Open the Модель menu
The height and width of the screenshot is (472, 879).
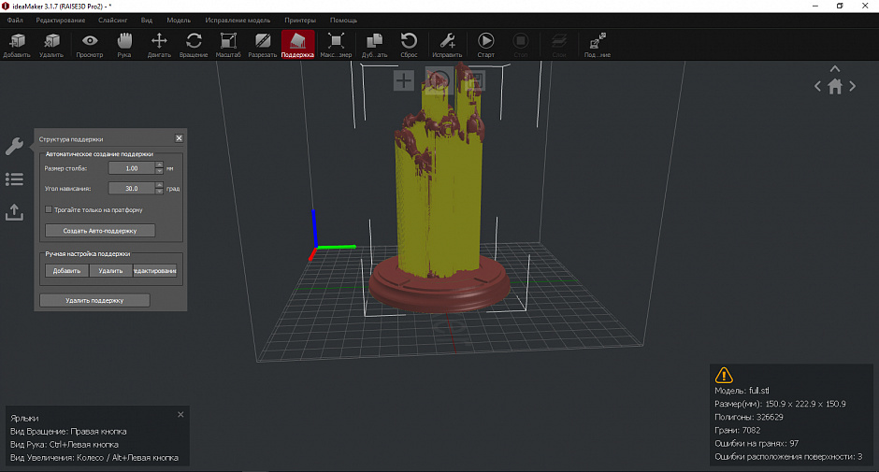(179, 21)
